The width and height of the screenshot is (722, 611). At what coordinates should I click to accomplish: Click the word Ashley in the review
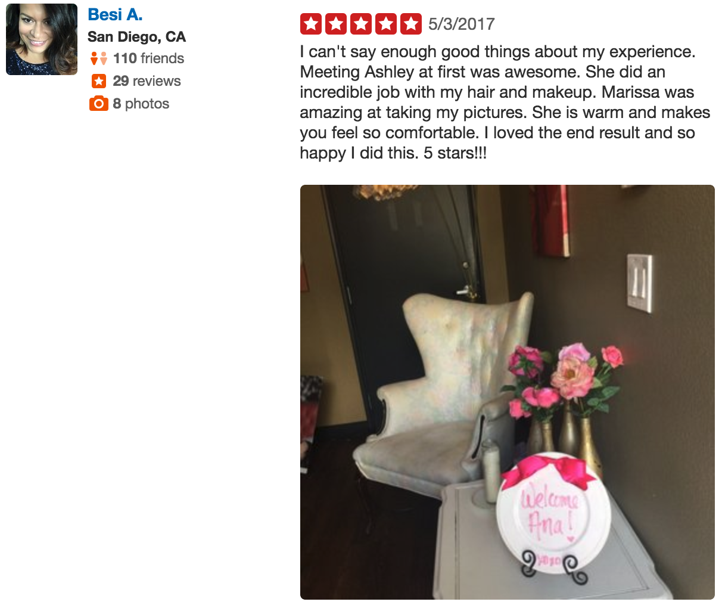pos(390,72)
